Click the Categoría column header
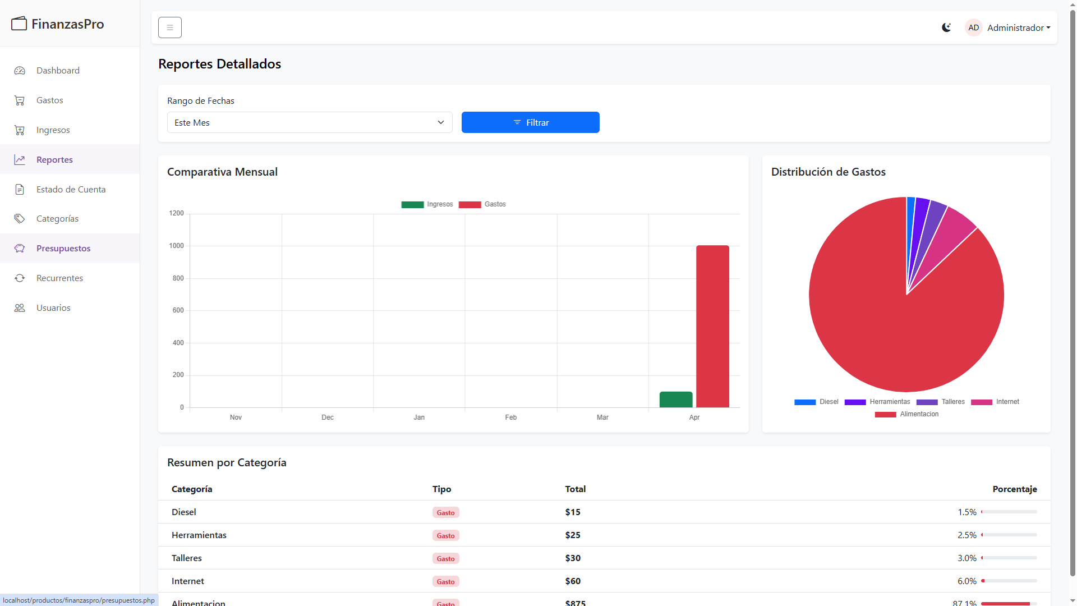This screenshot has width=1077, height=606. pos(192,489)
